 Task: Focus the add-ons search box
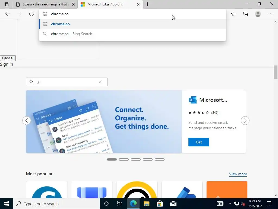pos(67,82)
